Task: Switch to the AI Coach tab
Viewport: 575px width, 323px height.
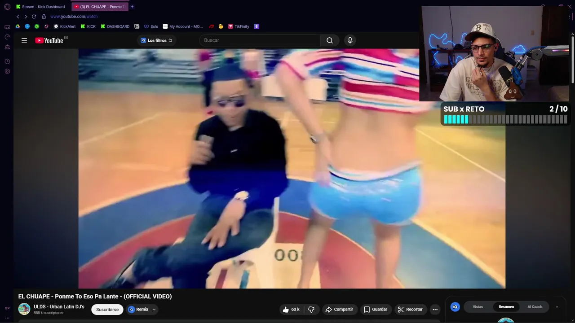Action: [x=535, y=307]
